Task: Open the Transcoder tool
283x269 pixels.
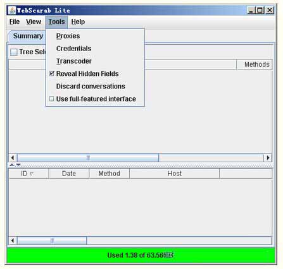Action: pyautogui.click(x=74, y=61)
